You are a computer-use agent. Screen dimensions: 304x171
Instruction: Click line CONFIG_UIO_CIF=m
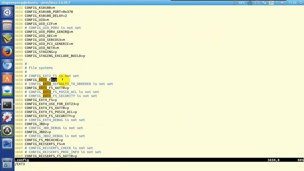[x=41, y=24]
